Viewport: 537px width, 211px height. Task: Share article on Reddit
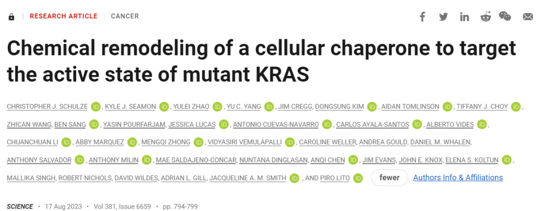485,16
